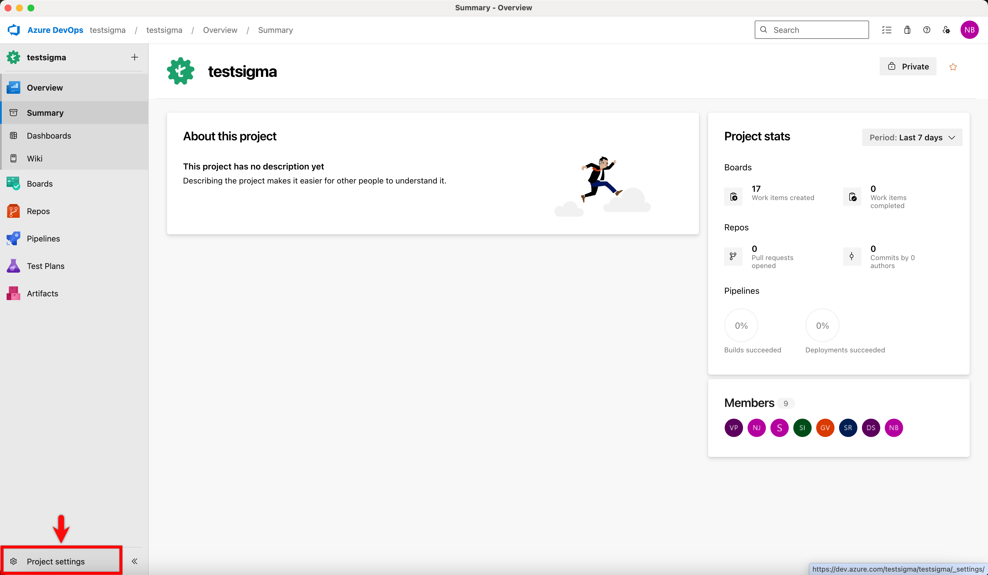Open the work items list icon in header
The image size is (988, 575).
click(887, 30)
